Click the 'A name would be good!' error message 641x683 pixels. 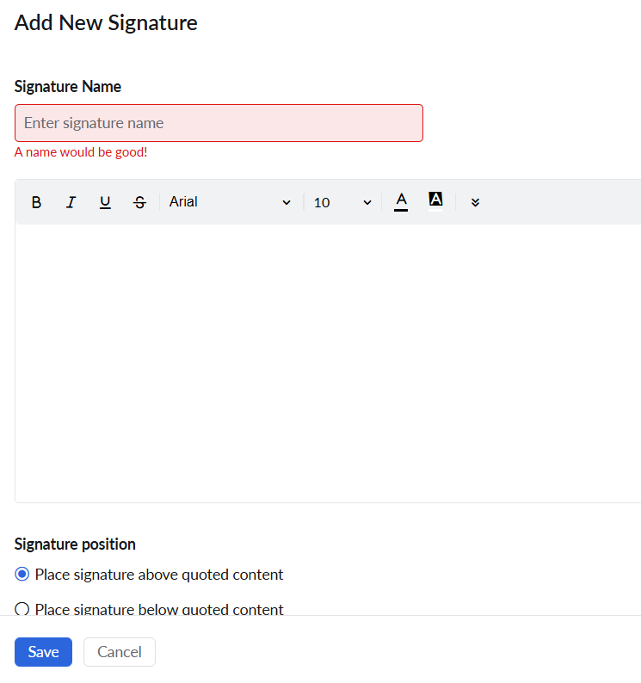(81, 152)
